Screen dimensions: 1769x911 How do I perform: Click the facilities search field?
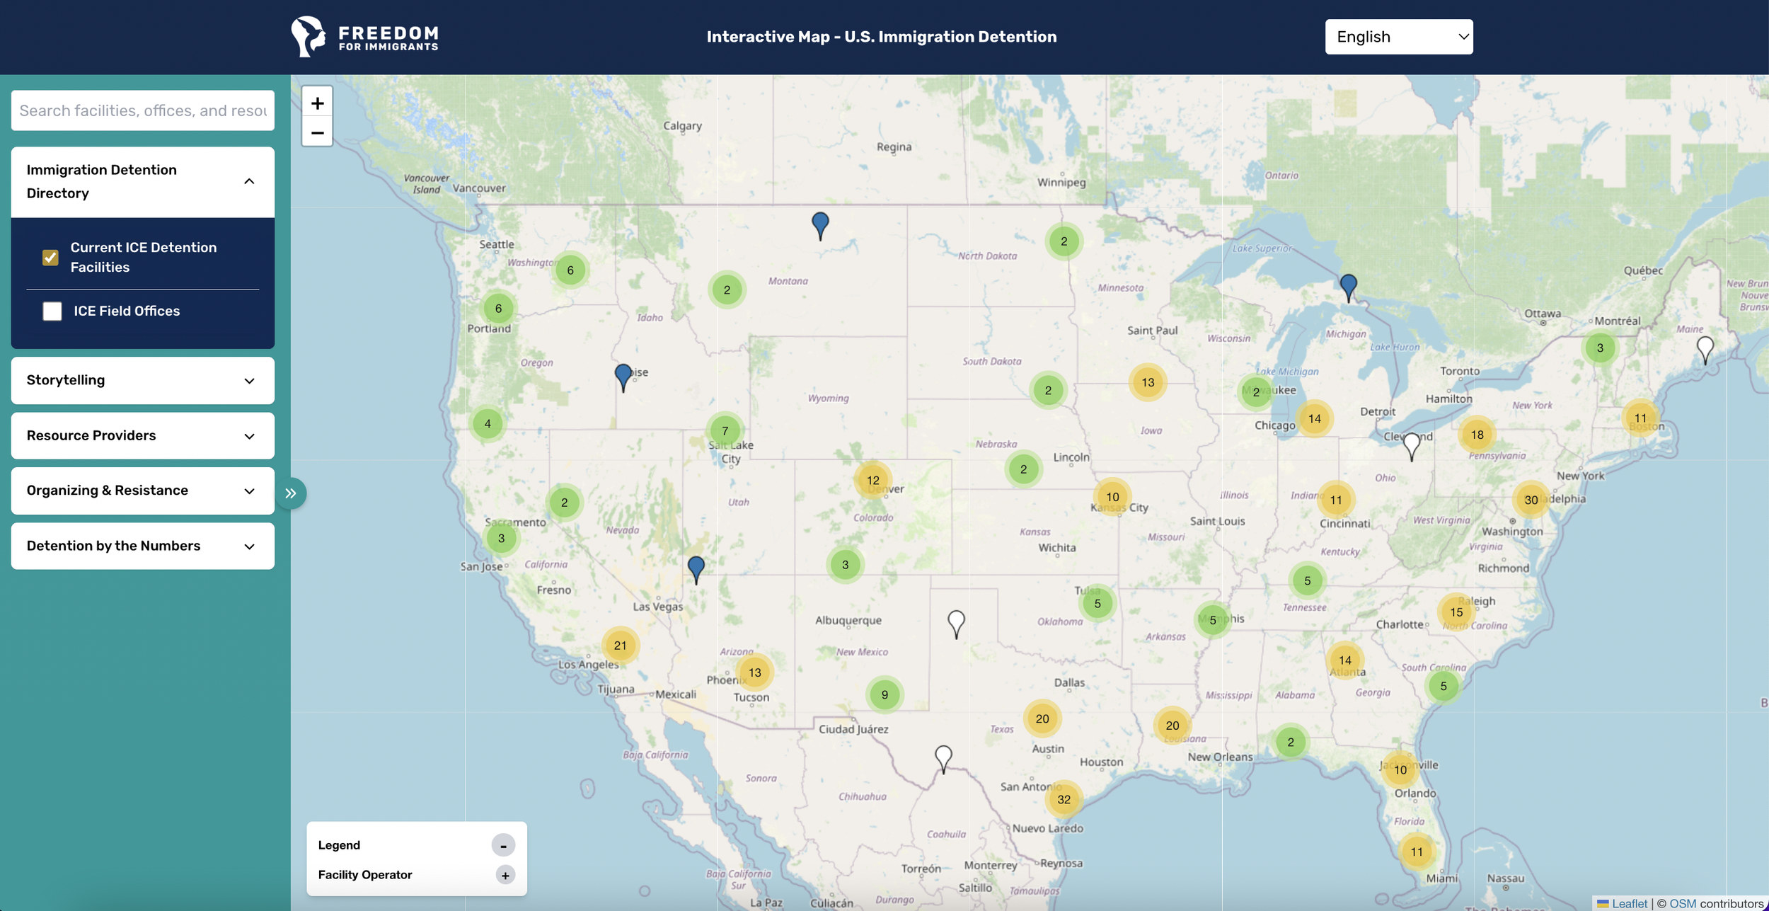point(142,110)
